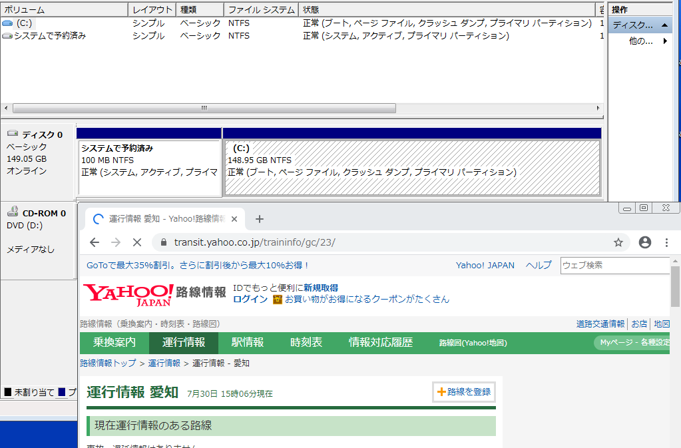Image resolution: width=681 pixels, height=448 pixels.
Task: Switch to the 運行情報 green tab
Action: click(184, 343)
